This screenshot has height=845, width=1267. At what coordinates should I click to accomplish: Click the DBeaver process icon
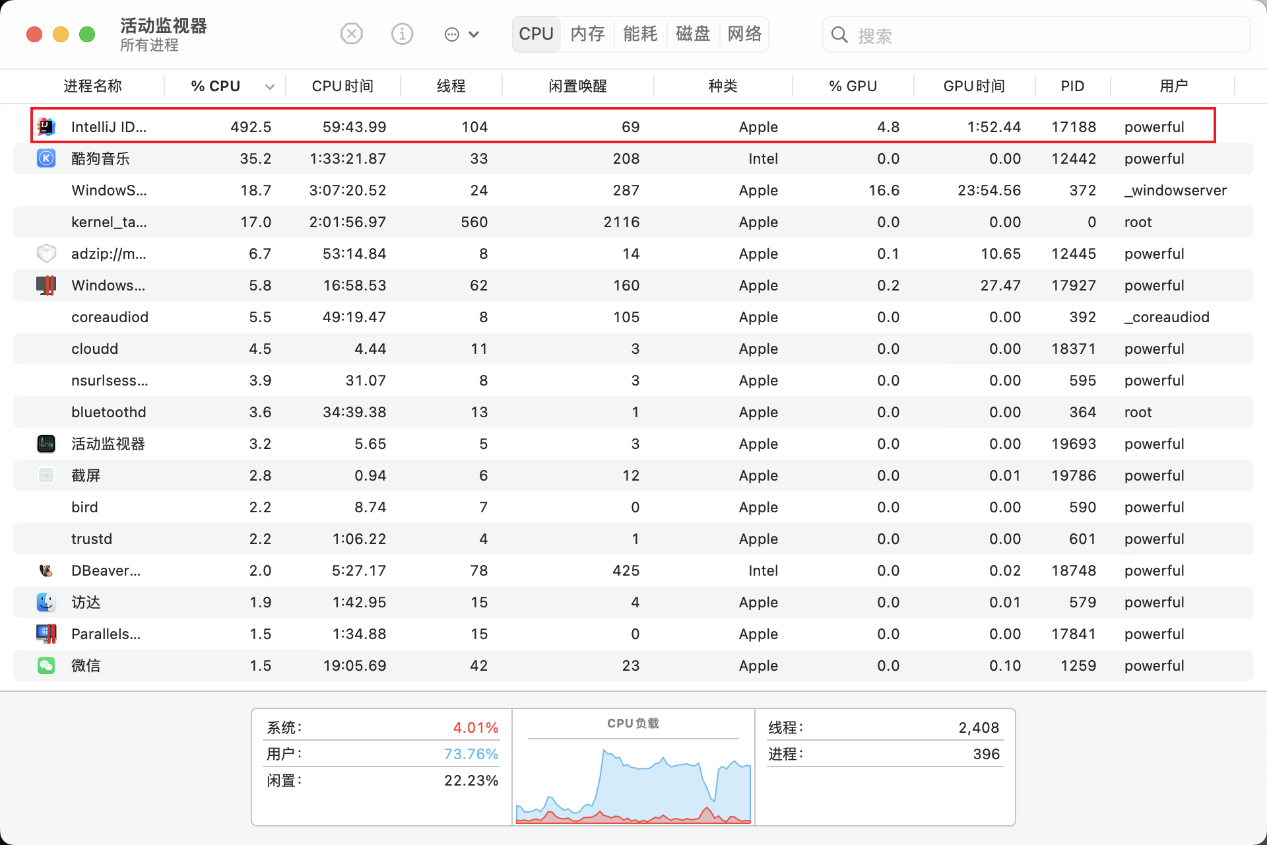tap(46, 570)
